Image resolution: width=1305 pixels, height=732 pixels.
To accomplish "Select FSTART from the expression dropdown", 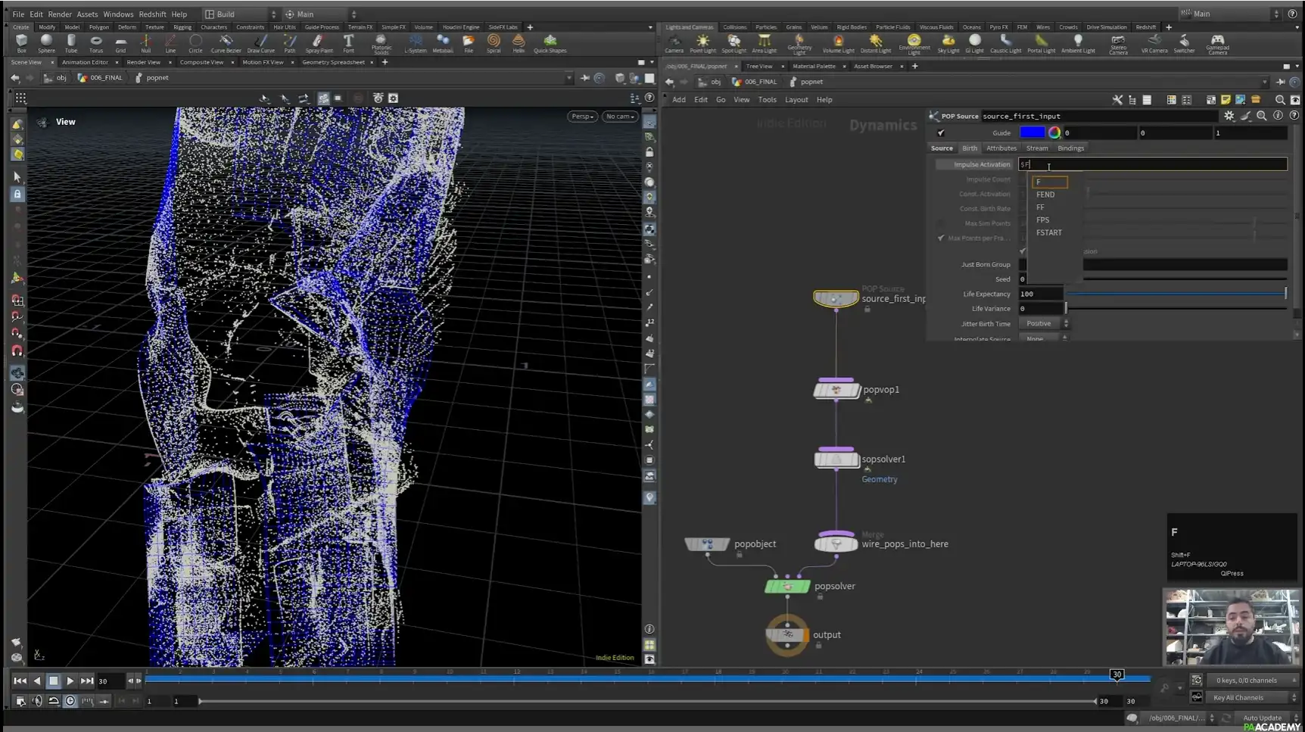I will [x=1049, y=232].
